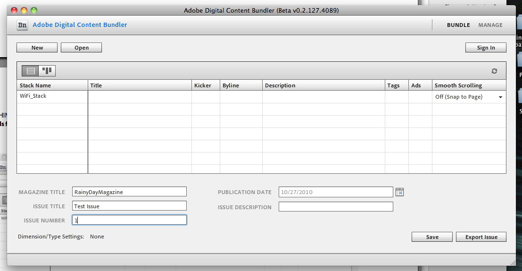Click the Title column header
Screen dimensions: 522x271
click(x=140, y=85)
